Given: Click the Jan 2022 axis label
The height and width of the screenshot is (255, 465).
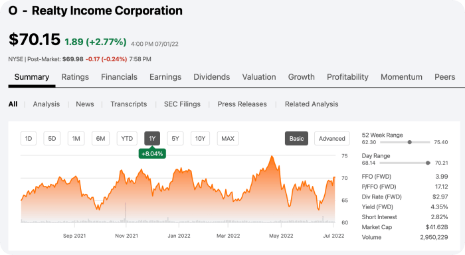Looking at the screenshot, I should click(x=179, y=236).
